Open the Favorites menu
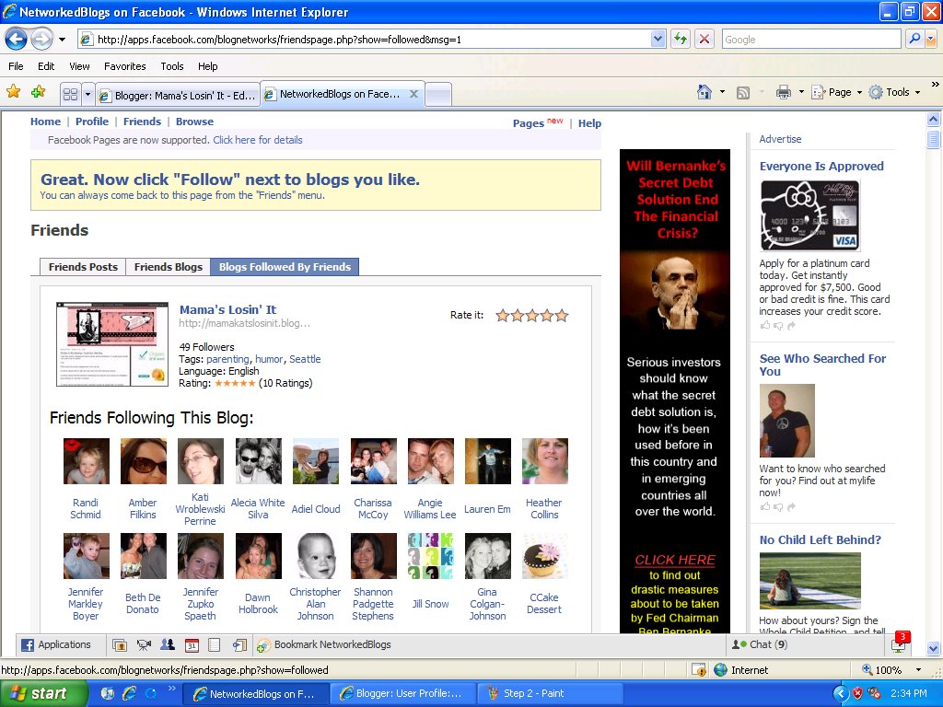Viewport: 943px width, 707px height. click(x=124, y=66)
